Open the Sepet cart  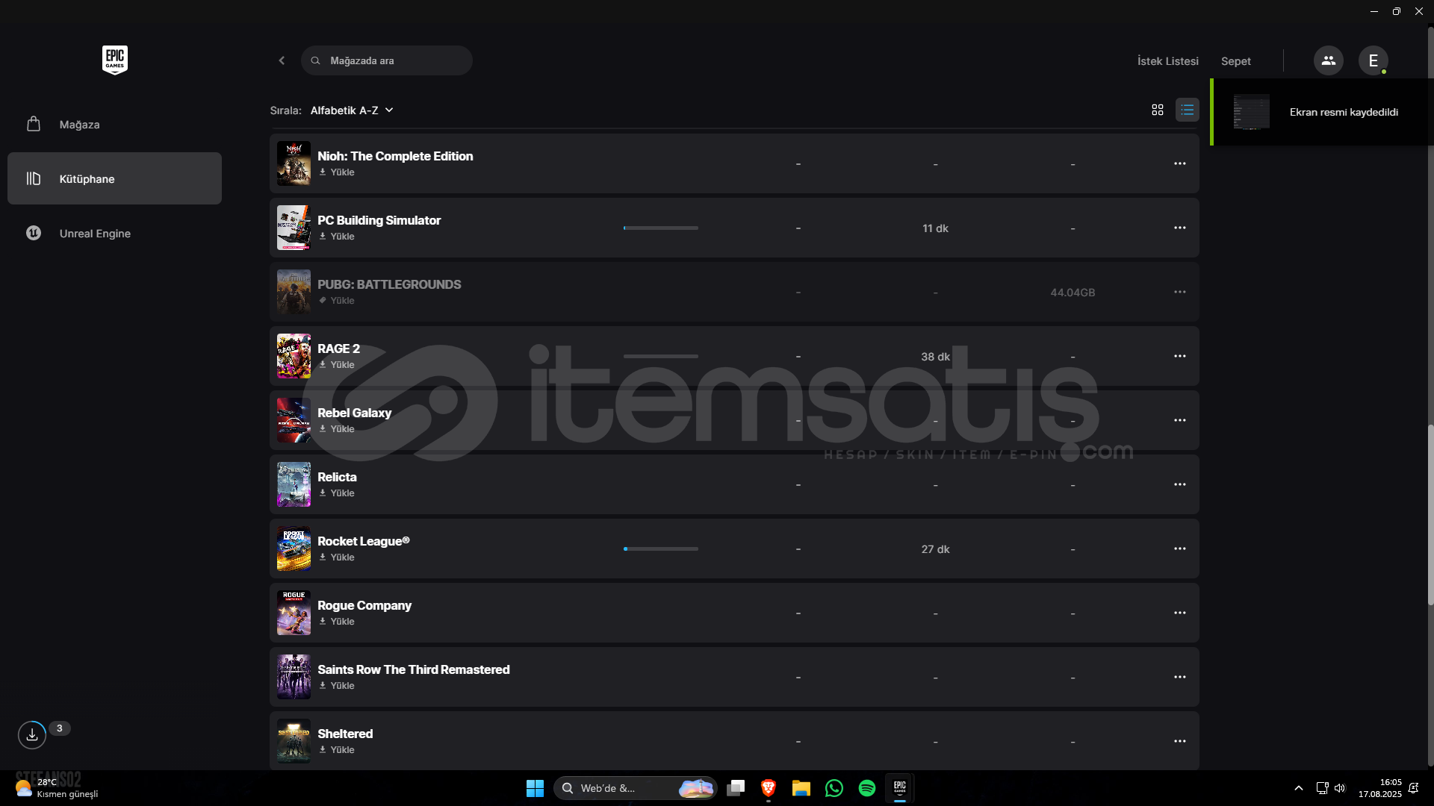1235,61
